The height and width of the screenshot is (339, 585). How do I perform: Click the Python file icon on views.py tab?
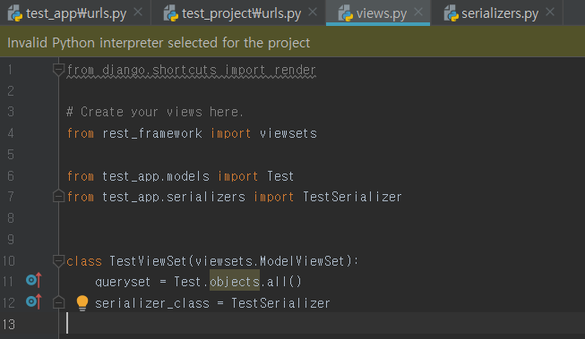pos(346,13)
